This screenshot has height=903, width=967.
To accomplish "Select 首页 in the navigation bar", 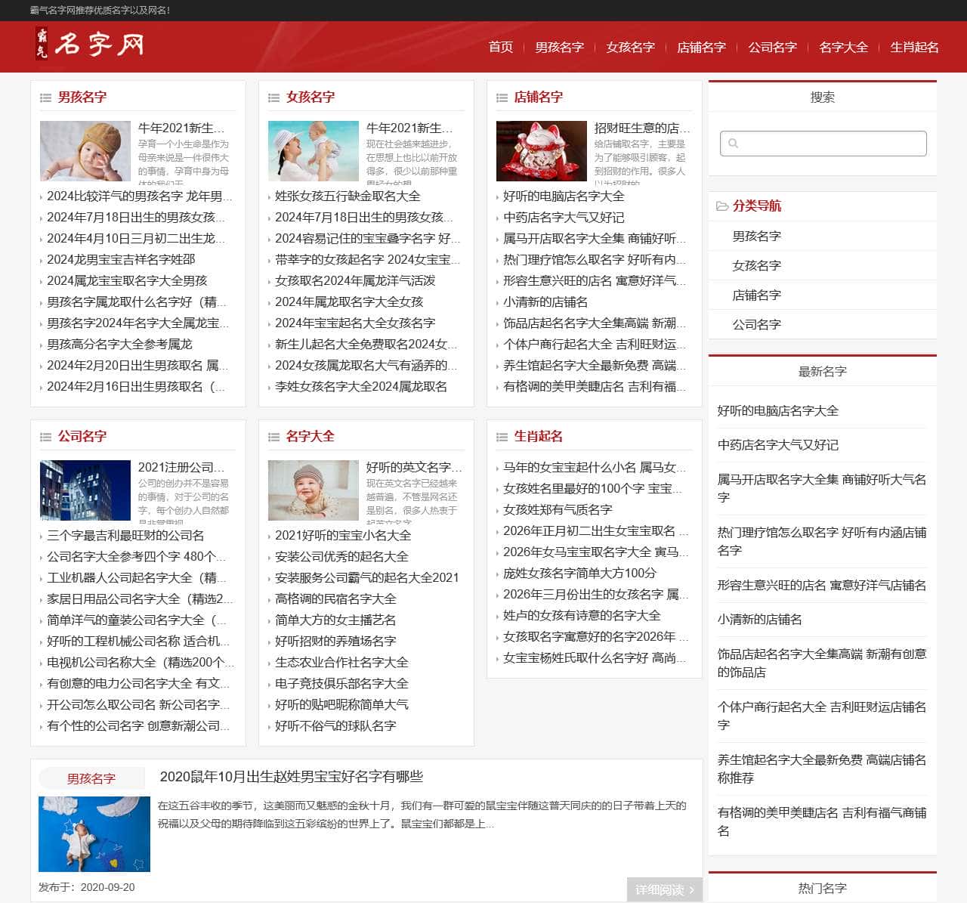I will 500,47.
